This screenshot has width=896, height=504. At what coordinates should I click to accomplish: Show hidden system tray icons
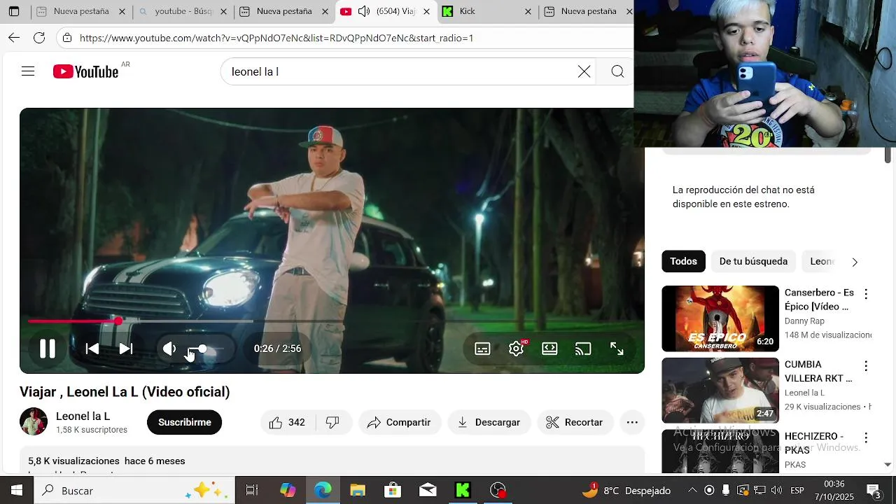692,490
